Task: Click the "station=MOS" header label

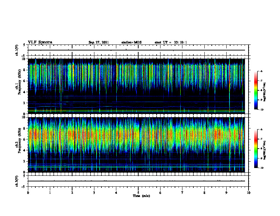Action: [x=132, y=42]
